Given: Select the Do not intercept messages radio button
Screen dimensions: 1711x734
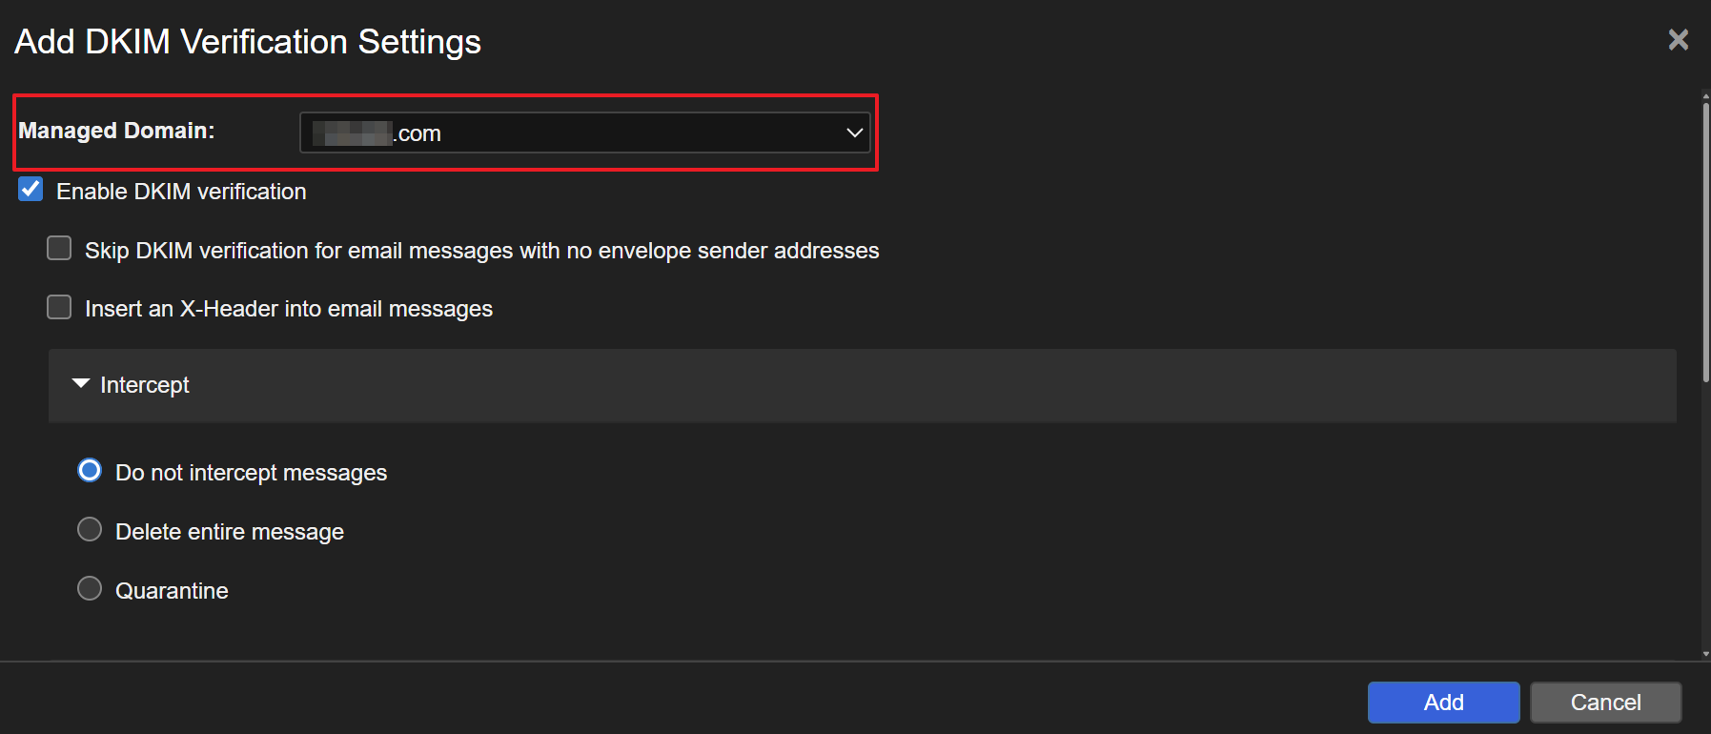Looking at the screenshot, I should pos(90,471).
